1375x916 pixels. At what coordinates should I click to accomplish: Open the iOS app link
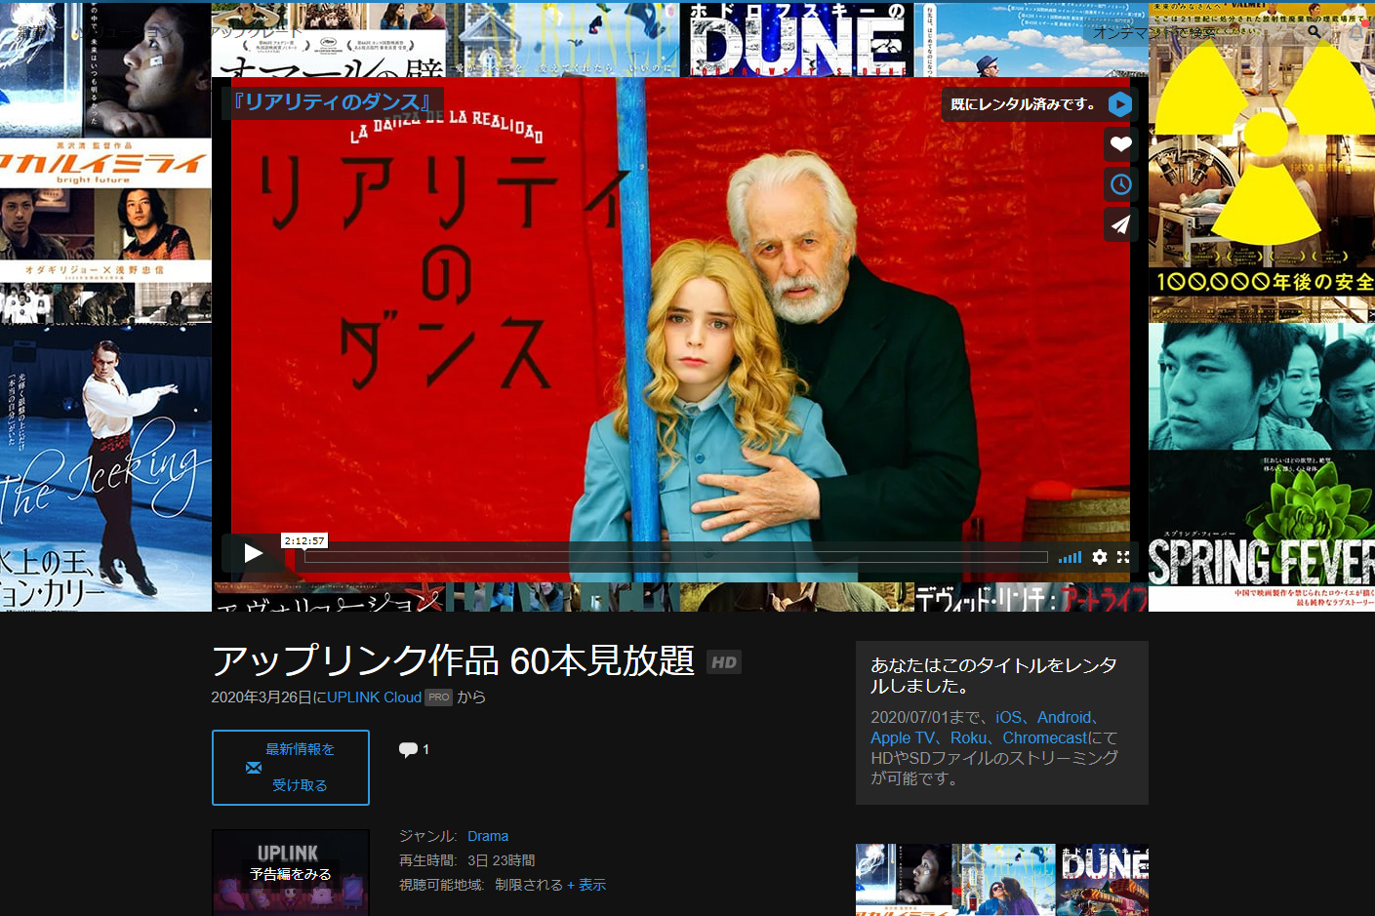pyautogui.click(x=1008, y=717)
